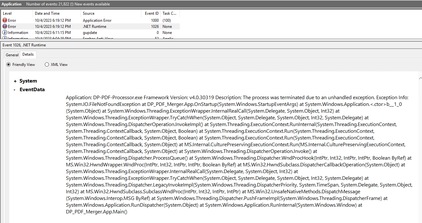Click the date cell of the Application Error row
Screen dimensions: 422x223
pyautogui.click(x=53, y=20)
